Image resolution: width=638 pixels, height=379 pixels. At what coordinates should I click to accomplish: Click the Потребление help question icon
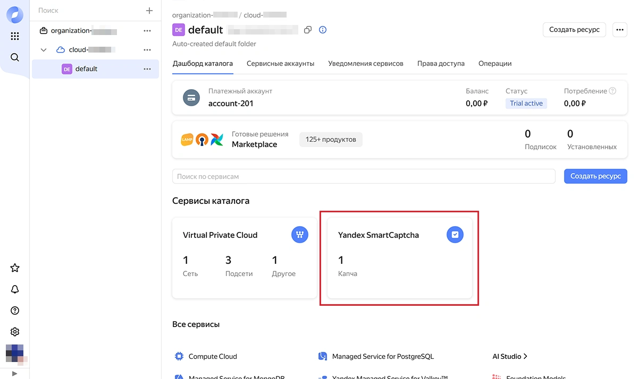point(612,91)
